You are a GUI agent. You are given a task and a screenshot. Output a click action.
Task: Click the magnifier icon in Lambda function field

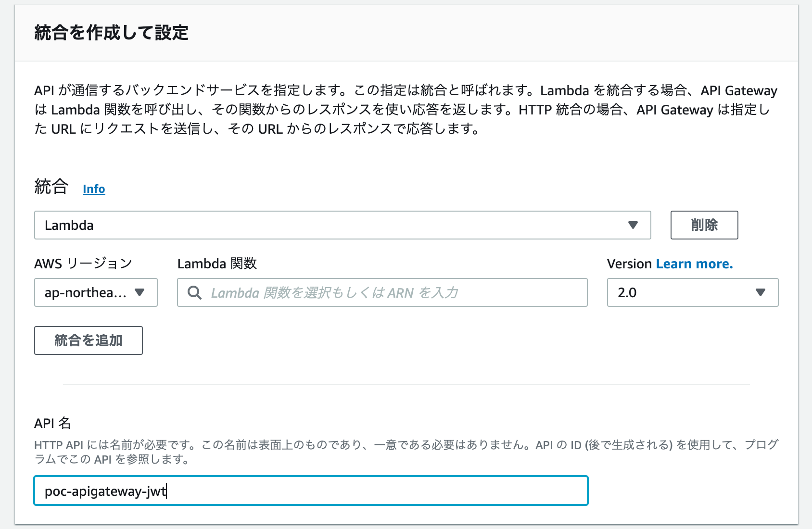(x=194, y=292)
